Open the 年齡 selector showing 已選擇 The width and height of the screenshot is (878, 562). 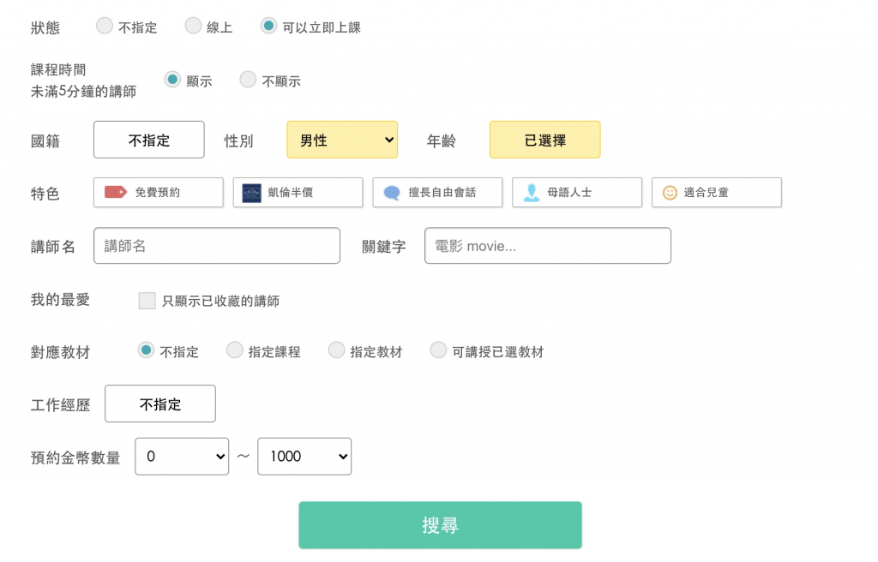point(544,140)
